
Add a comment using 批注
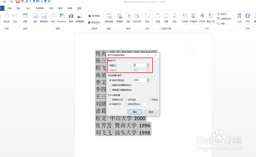click(147, 18)
